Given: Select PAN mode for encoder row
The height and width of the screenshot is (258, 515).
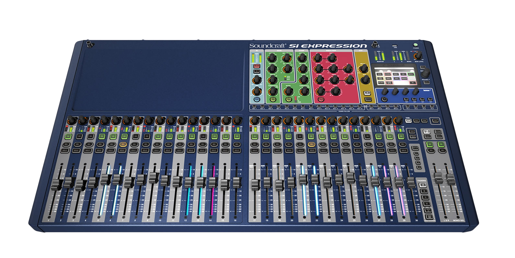Looking at the screenshot, I should [424, 121].
